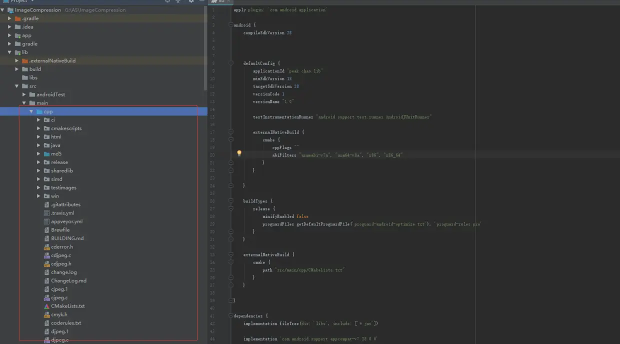Click the cjpeg.c source file icon
The height and width of the screenshot is (344, 620).
tap(47, 298)
